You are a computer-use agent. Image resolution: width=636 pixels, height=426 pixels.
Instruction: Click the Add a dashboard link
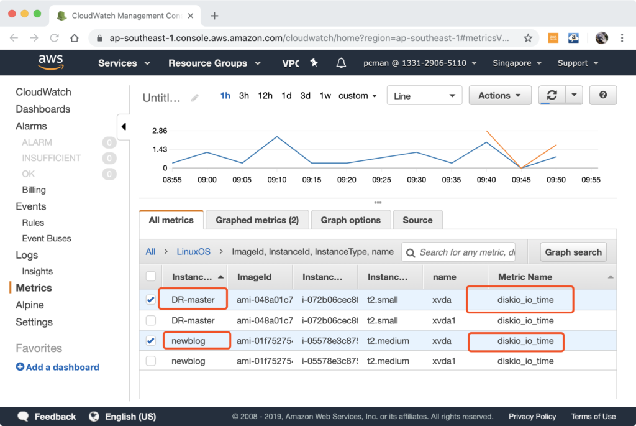63,367
